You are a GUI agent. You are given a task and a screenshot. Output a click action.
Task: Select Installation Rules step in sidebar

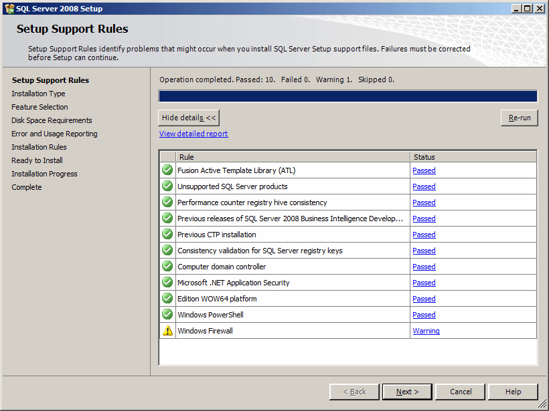click(39, 147)
